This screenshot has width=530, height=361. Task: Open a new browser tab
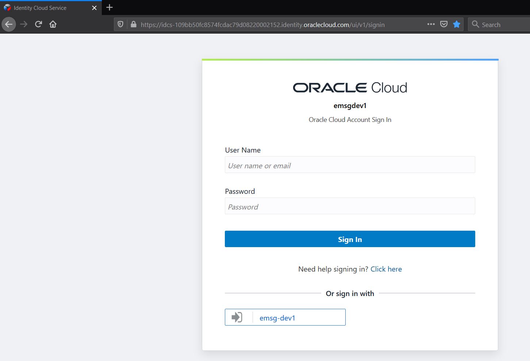pyautogui.click(x=109, y=7)
